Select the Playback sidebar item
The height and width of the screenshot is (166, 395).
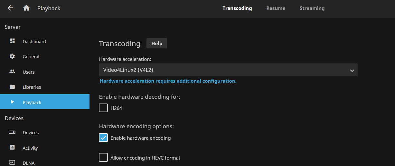click(x=45, y=102)
